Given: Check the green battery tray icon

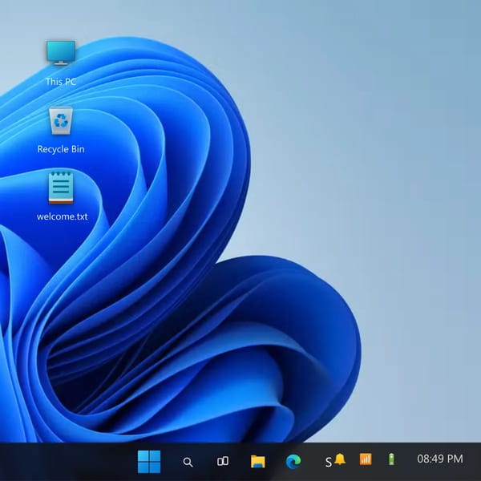Looking at the screenshot, I should 391,459.
